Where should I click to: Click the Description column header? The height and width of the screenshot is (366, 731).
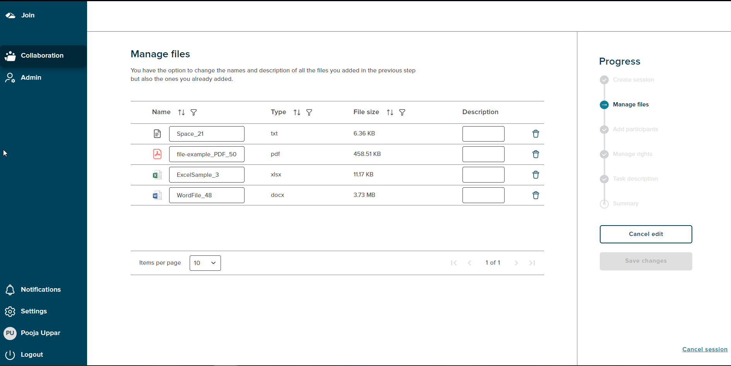pyautogui.click(x=480, y=112)
